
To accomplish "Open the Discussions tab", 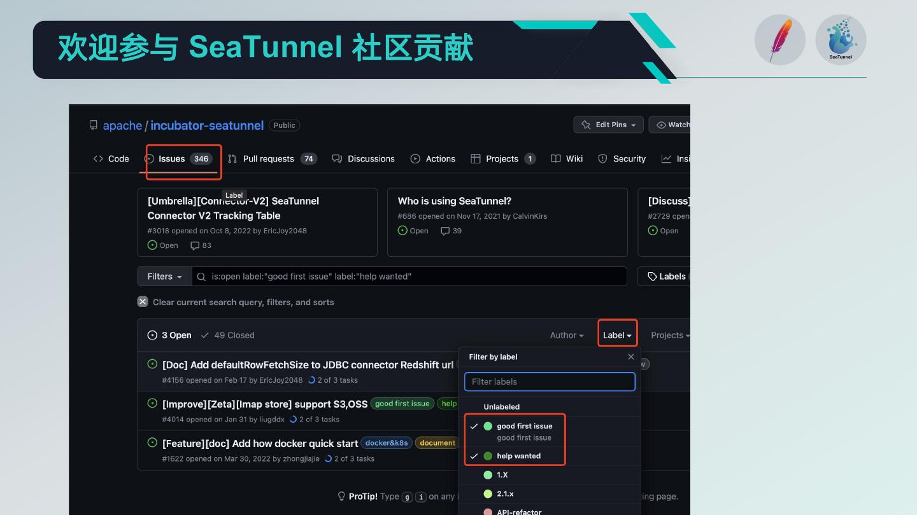I will [x=363, y=159].
